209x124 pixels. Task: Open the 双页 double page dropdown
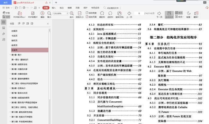[179, 17]
